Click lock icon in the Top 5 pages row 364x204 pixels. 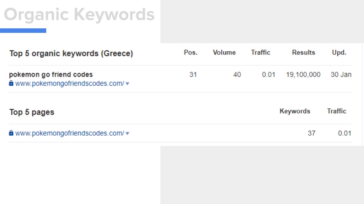(x=11, y=133)
